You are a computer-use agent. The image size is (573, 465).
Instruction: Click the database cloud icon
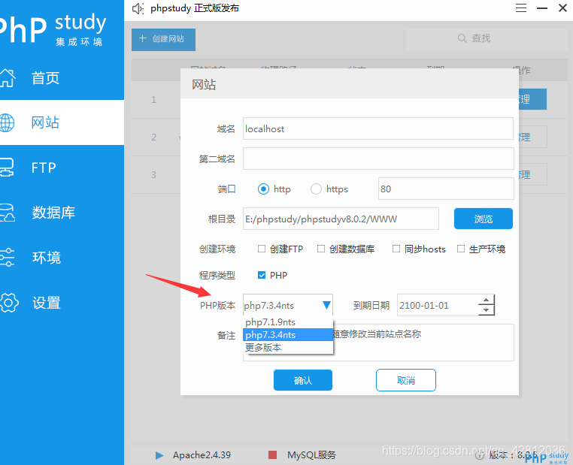pos(7,213)
